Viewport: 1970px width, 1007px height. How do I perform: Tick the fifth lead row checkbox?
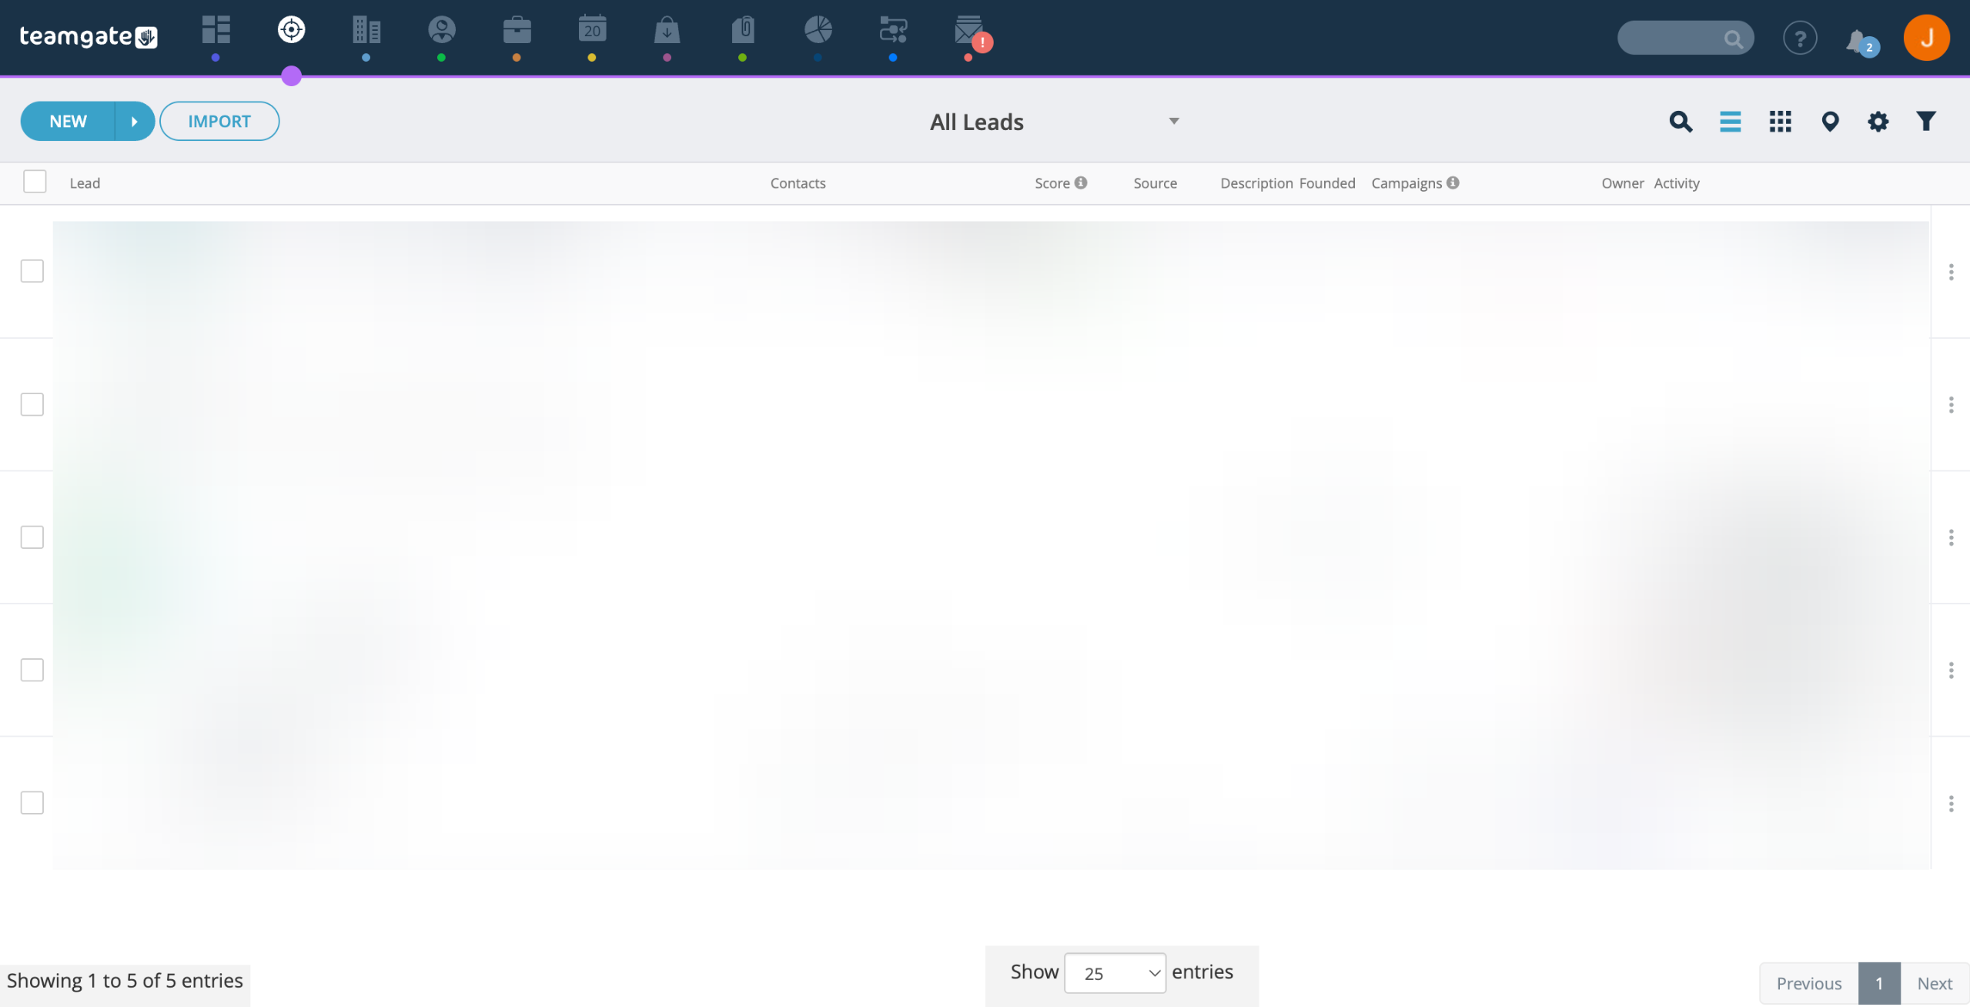click(32, 802)
